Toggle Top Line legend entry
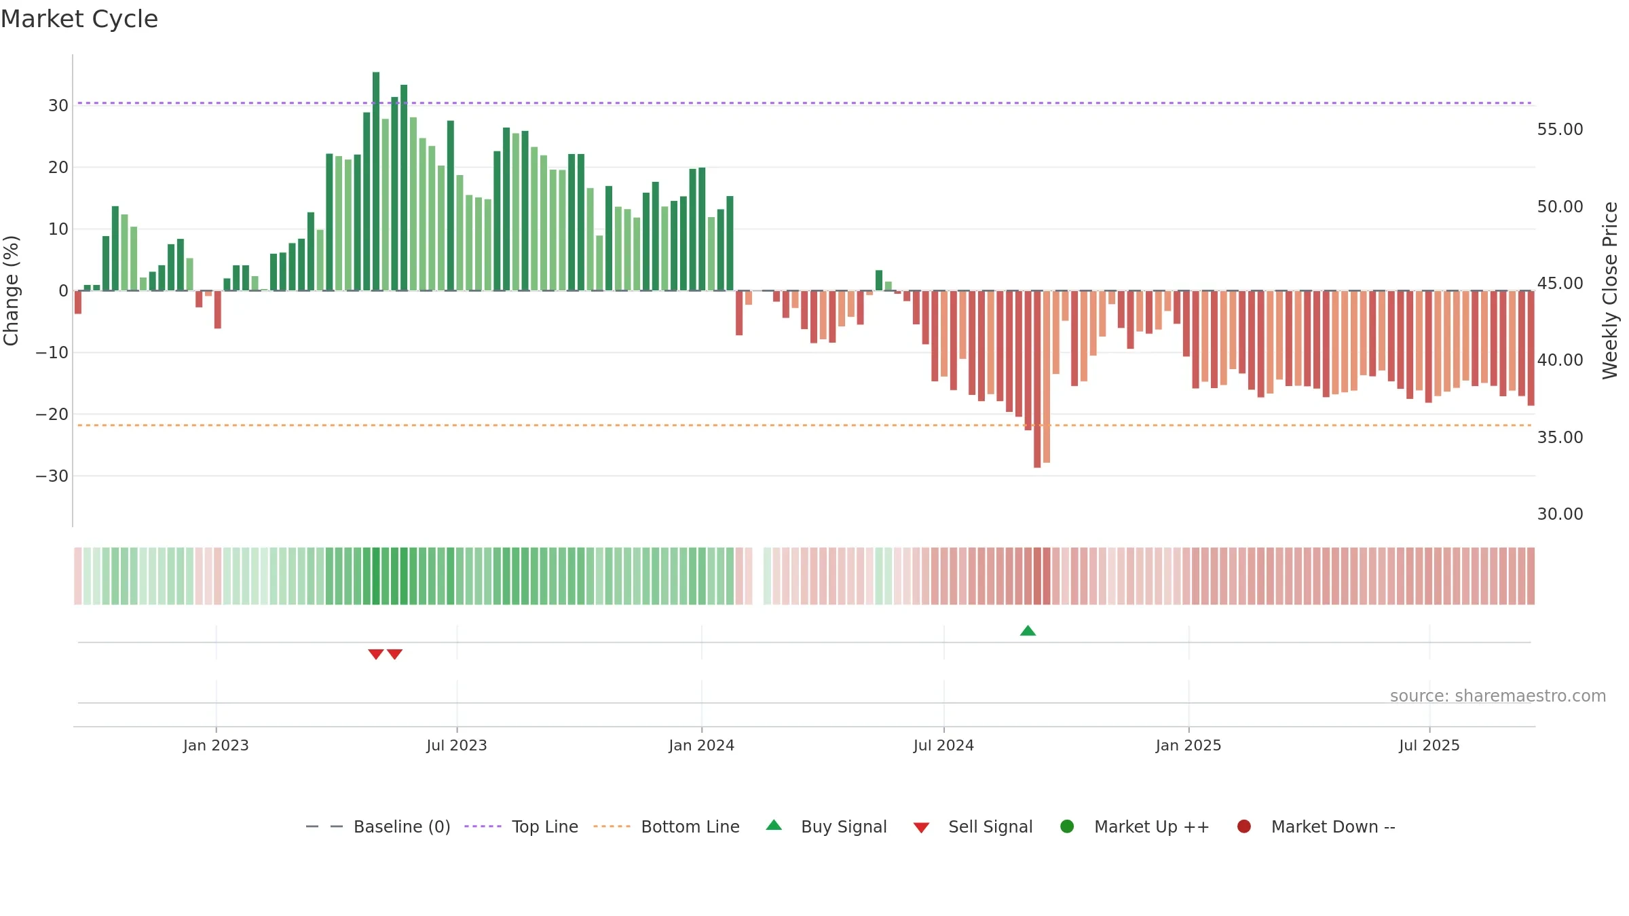1629x916 pixels. coord(521,826)
